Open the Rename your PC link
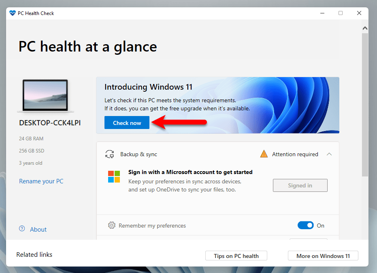Screen dimensions: 377x273 pyautogui.click(x=41, y=181)
